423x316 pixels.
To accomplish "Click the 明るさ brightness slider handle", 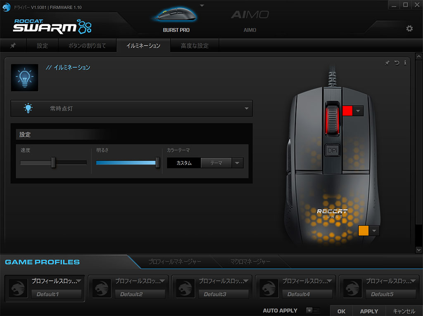I will (x=157, y=163).
